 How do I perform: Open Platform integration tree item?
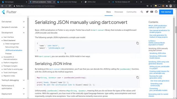pos(11,62)
